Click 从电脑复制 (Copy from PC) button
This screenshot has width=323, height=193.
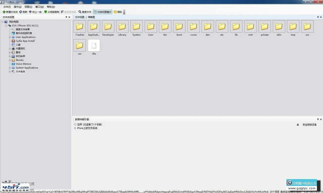(x=51, y=12)
